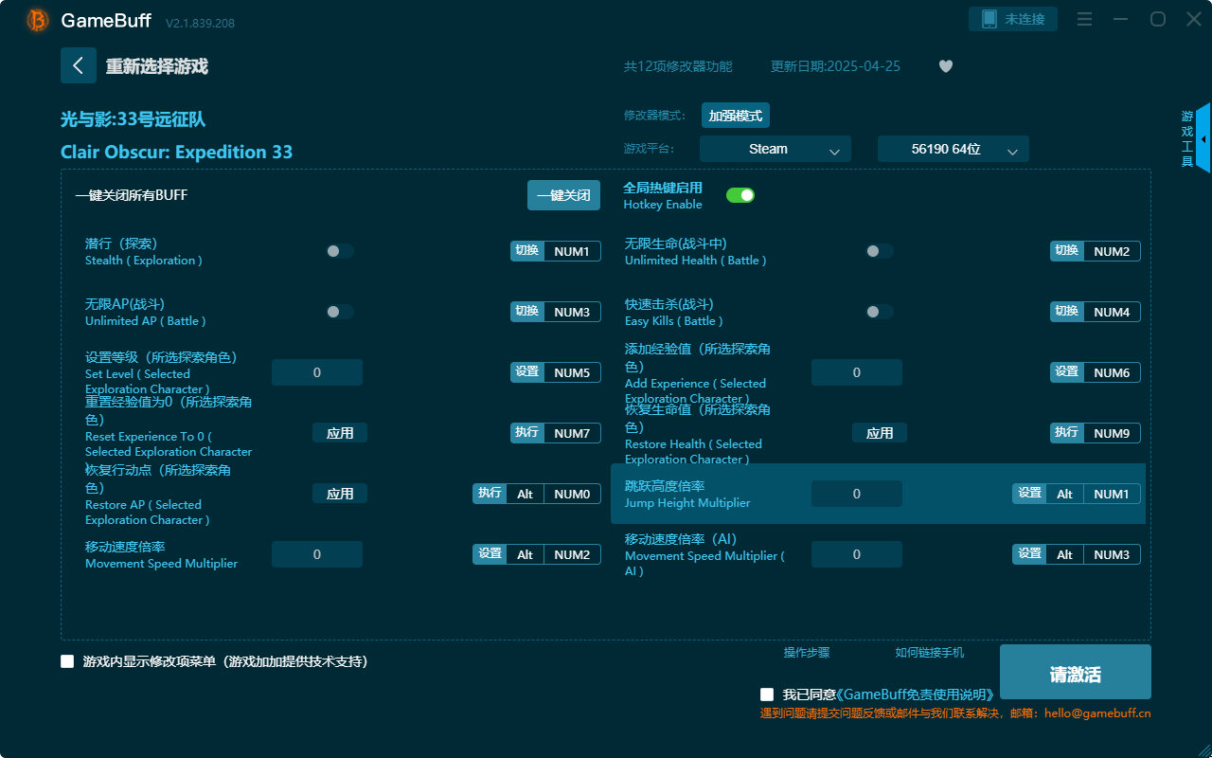The width and height of the screenshot is (1212, 758).
Task: Minimize the GameBuff window
Action: click(1121, 19)
